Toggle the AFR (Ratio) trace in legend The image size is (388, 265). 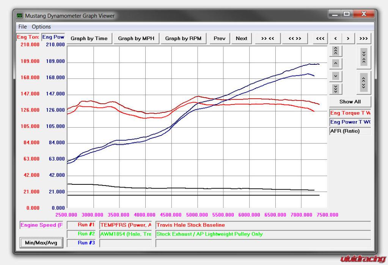[350, 131]
